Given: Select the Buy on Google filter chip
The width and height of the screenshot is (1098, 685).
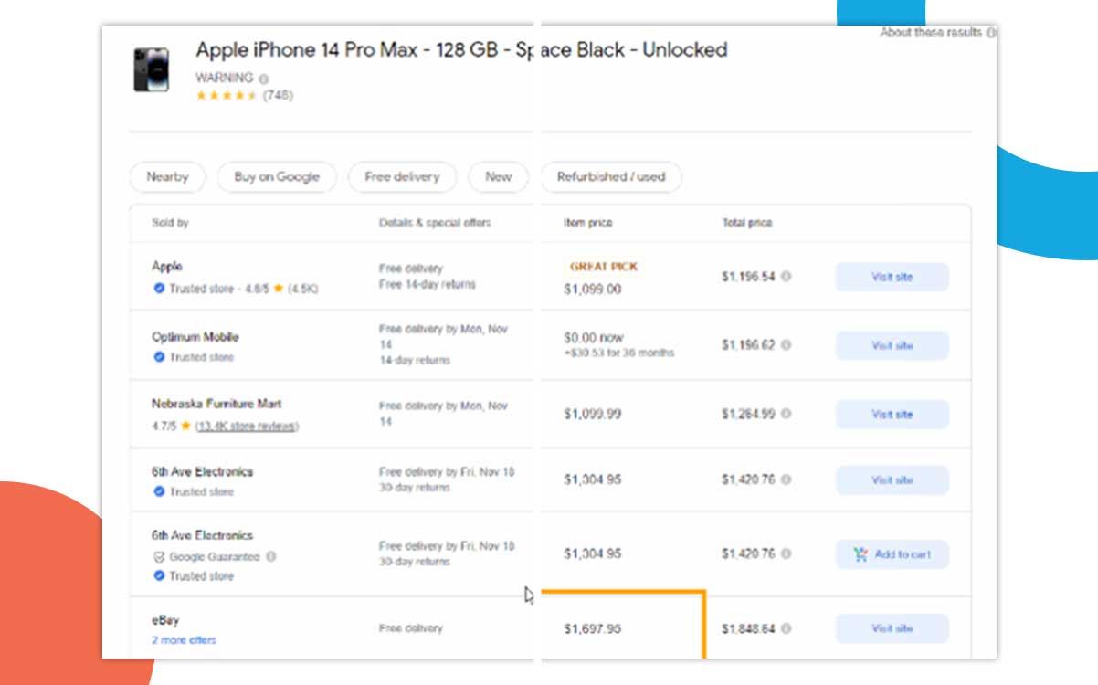Looking at the screenshot, I should [277, 177].
